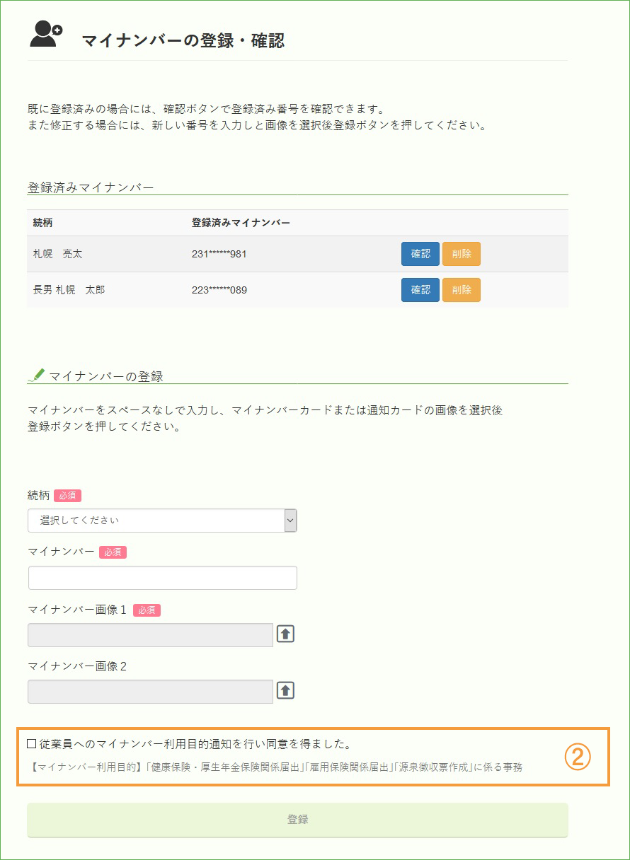Click the user-add icon beside the page title
The height and width of the screenshot is (860, 630).
coord(46,35)
